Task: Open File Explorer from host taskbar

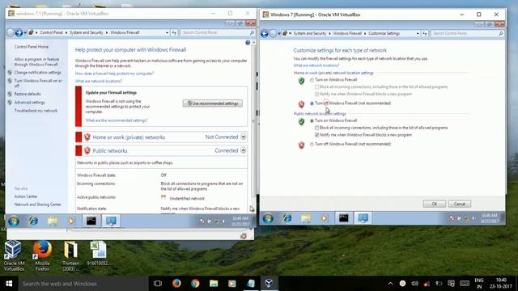Action: point(214,283)
